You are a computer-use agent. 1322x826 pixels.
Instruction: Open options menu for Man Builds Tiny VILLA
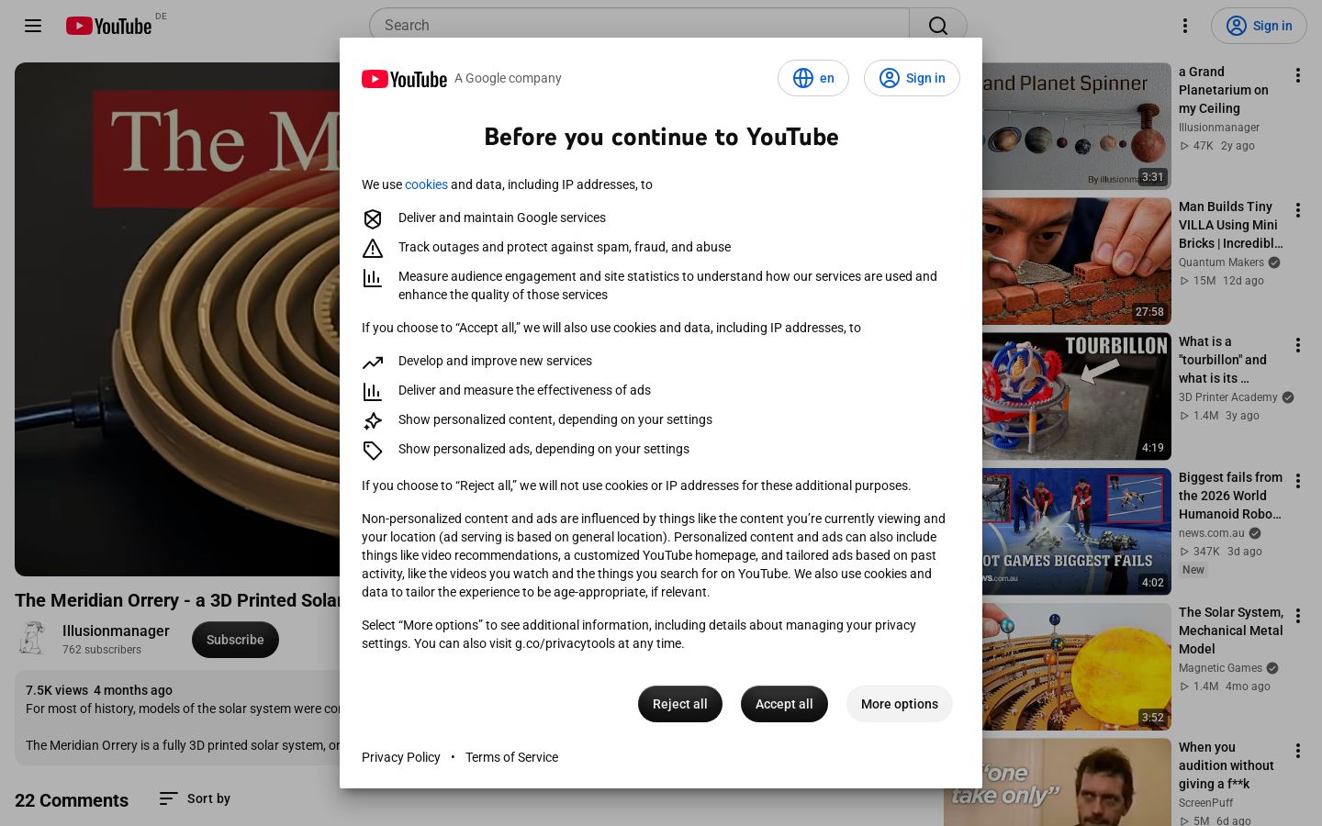[x=1298, y=210]
